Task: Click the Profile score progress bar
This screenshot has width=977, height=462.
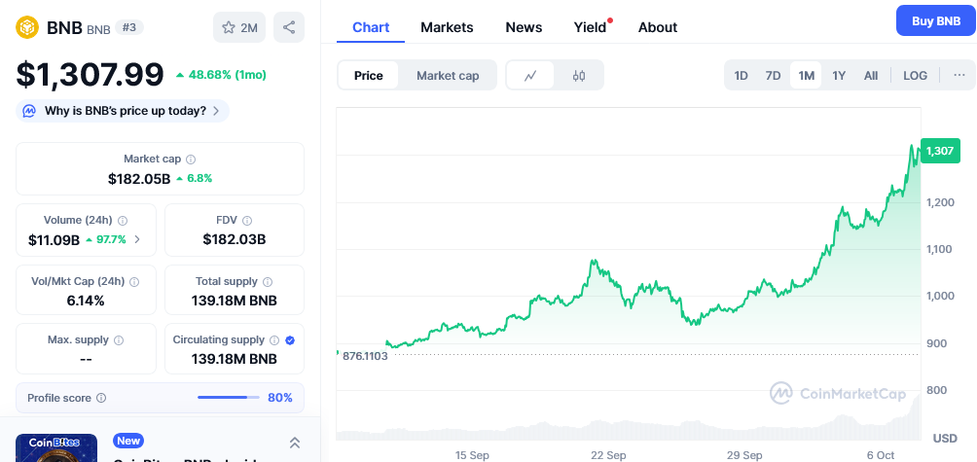Action: click(x=228, y=398)
